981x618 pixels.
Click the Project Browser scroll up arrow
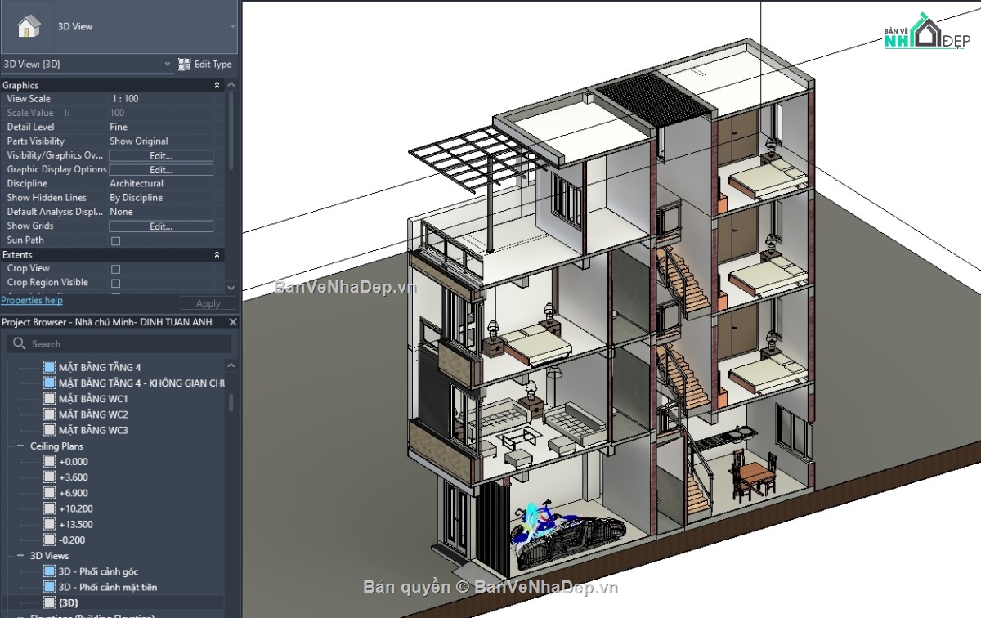point(231,365)
